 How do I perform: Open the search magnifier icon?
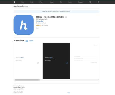(90, 2)
